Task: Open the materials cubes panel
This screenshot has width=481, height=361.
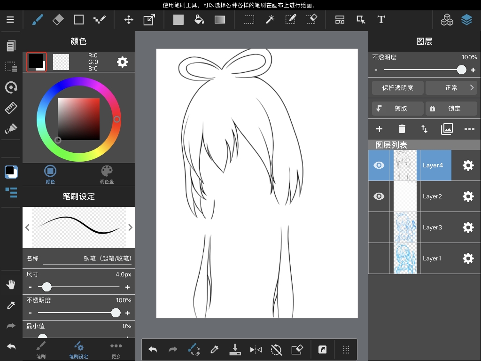Action: click(x=447, y=20)
